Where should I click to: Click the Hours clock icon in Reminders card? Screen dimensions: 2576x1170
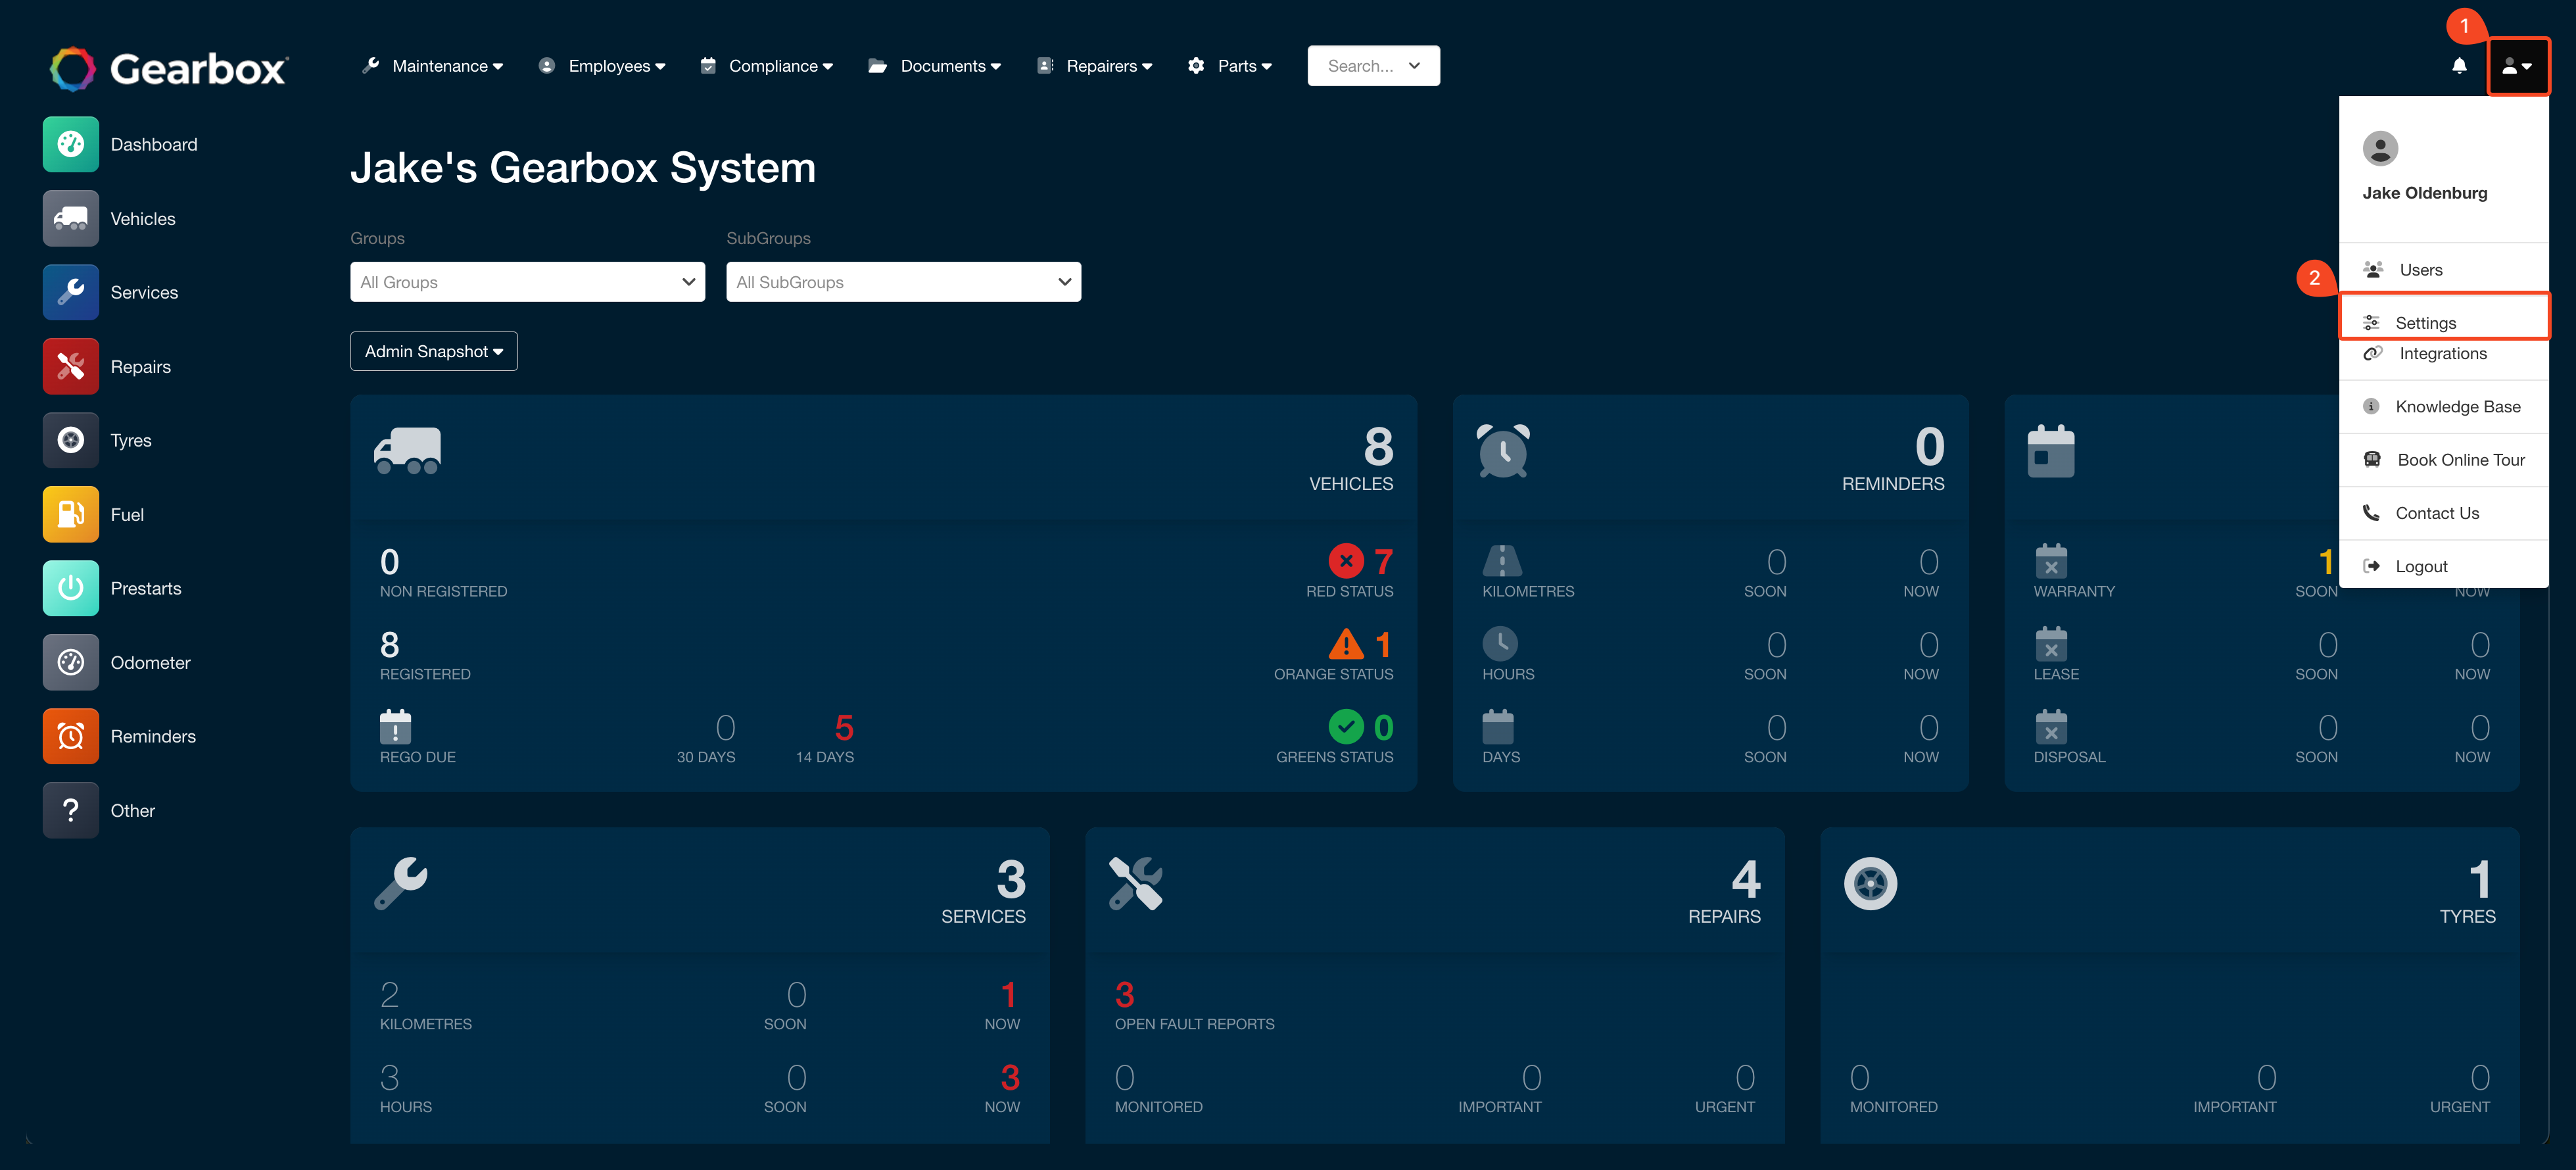click(x=1499, y=644)
